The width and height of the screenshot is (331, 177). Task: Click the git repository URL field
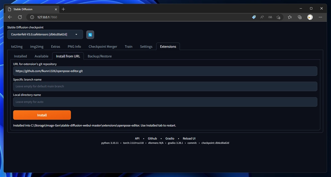click(x=165, y=71)
